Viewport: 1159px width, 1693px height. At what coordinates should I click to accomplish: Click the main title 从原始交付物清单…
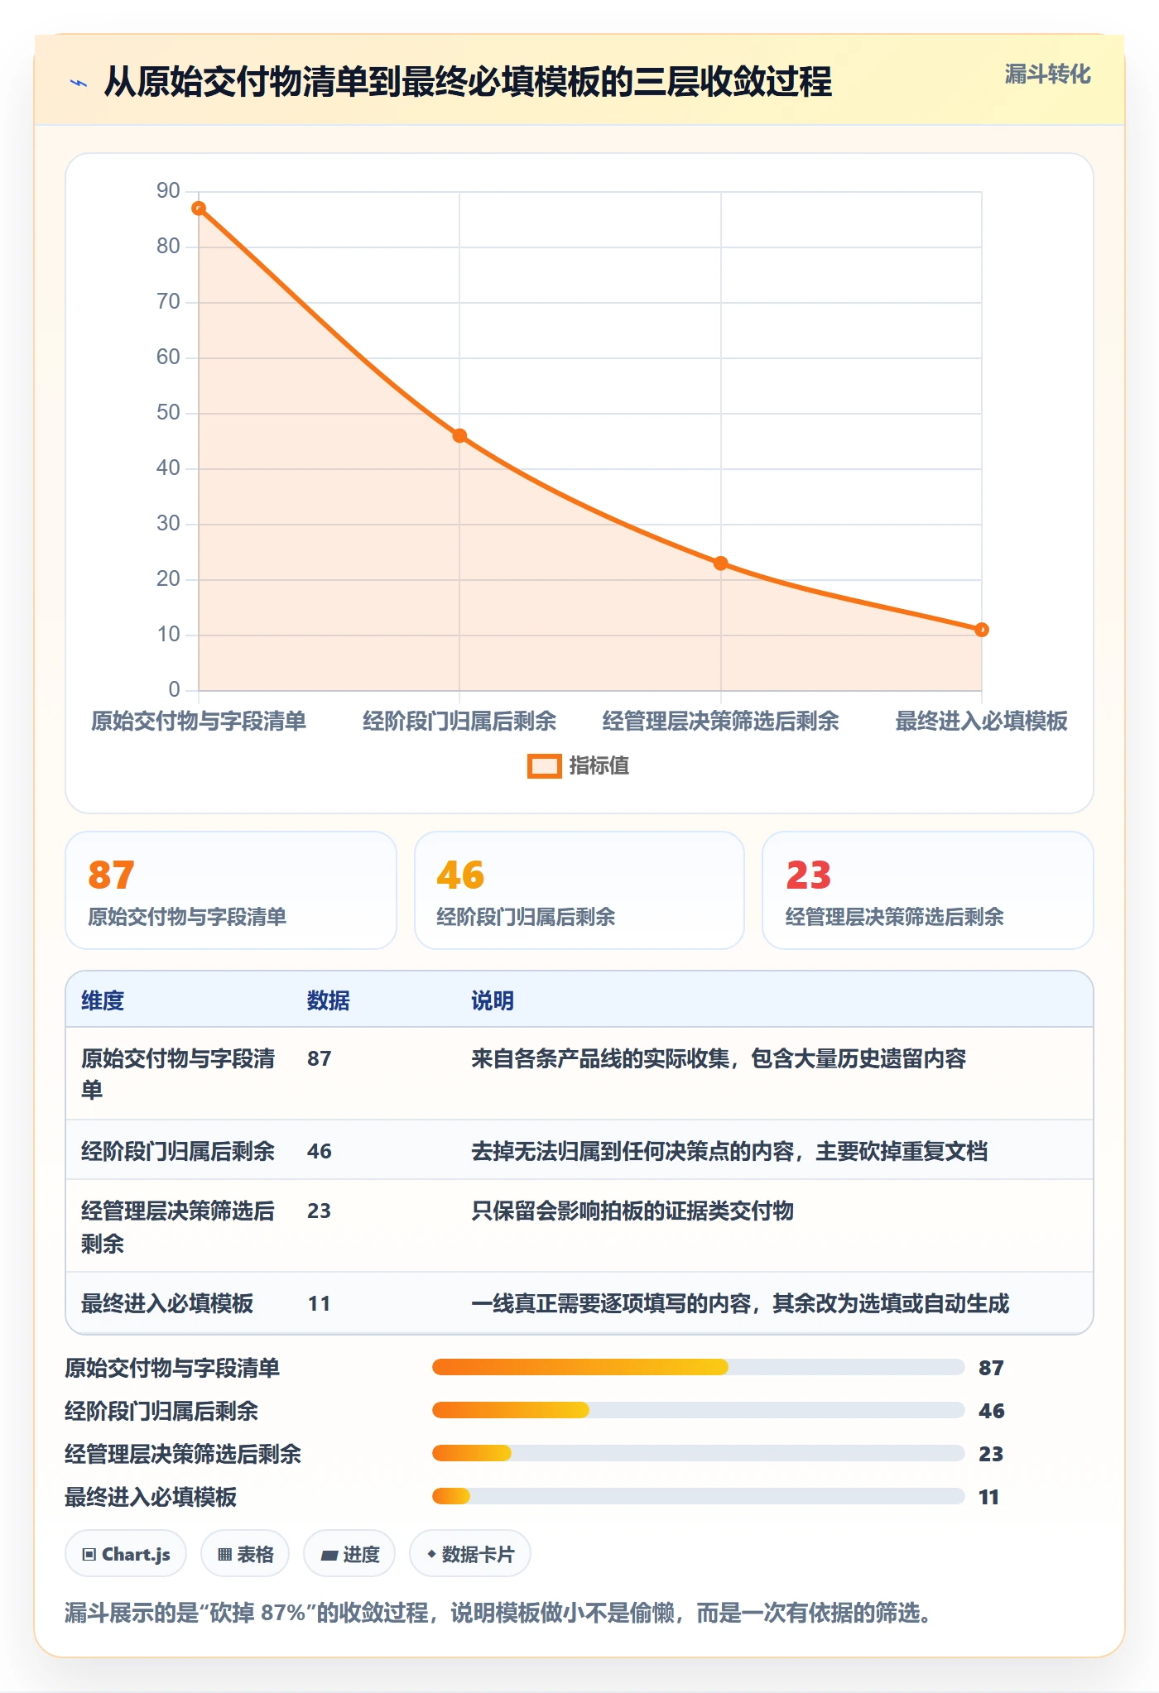[x=468, y=83]
